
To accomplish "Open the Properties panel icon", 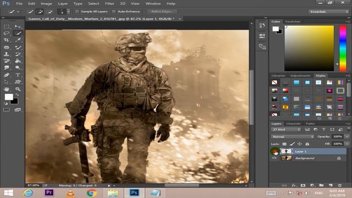I will point(262,36).
